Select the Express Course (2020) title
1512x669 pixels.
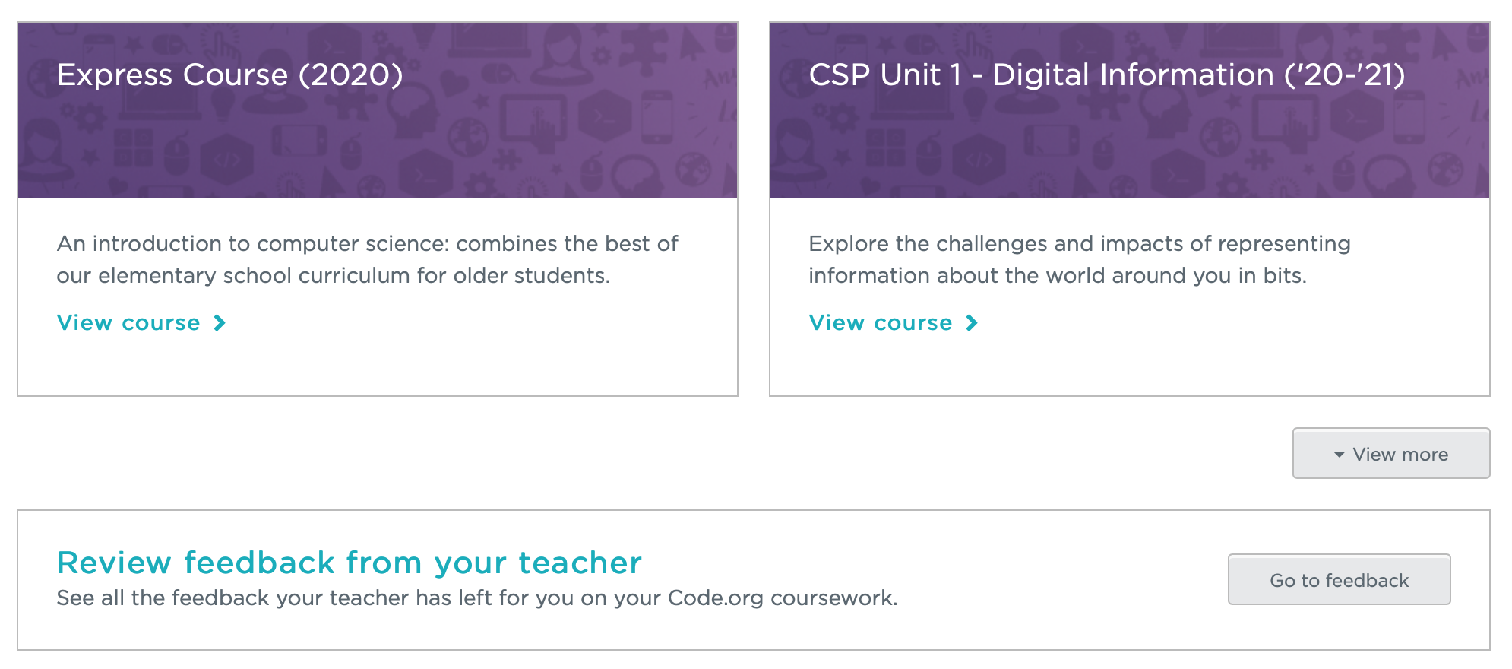230,75
